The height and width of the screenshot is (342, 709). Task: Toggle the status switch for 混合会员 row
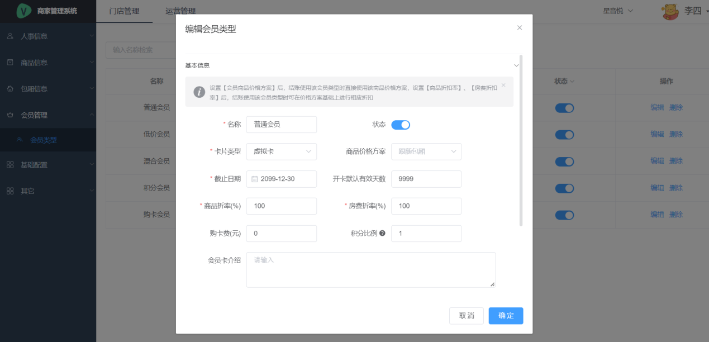coord(564,161)
